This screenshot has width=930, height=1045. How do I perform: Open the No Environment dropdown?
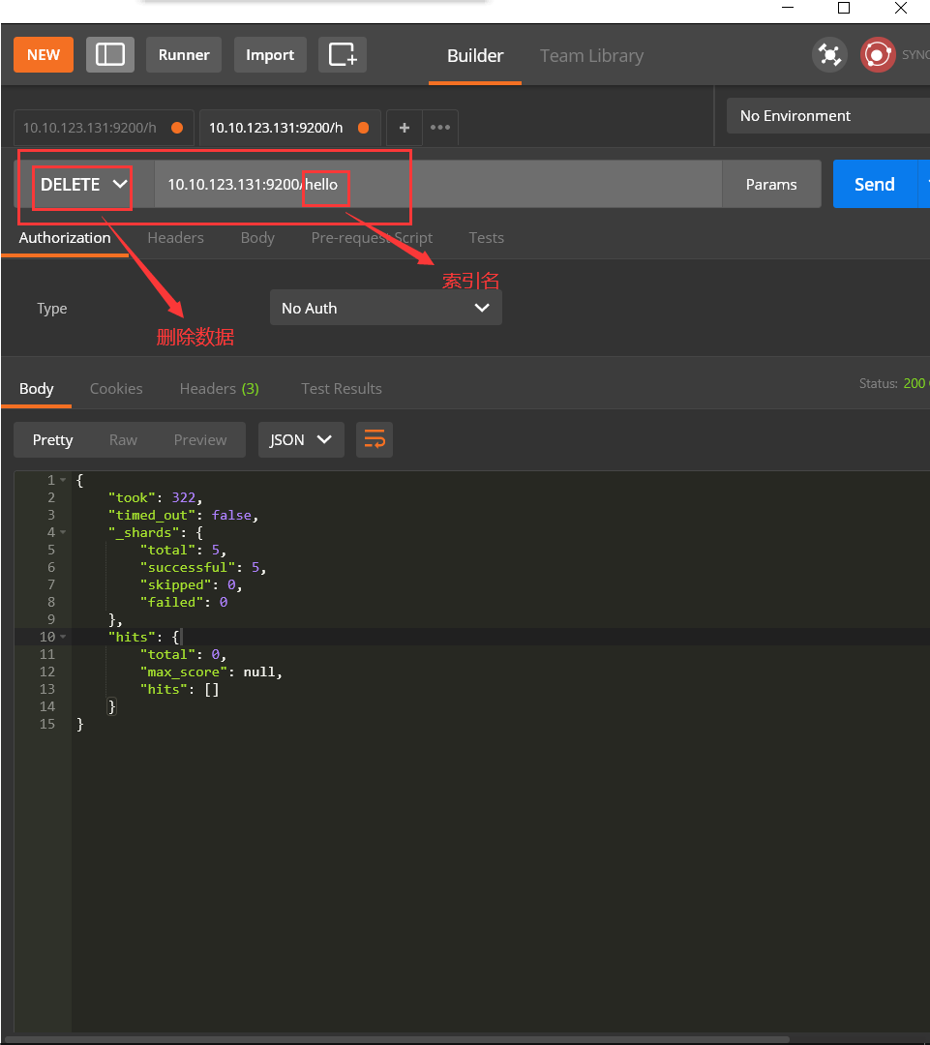tap(828, 116)
